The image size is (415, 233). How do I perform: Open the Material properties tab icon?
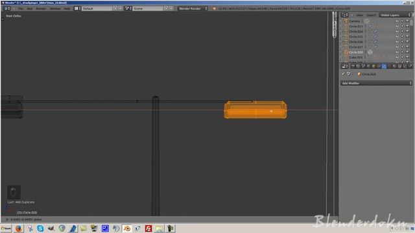(394, 66)
